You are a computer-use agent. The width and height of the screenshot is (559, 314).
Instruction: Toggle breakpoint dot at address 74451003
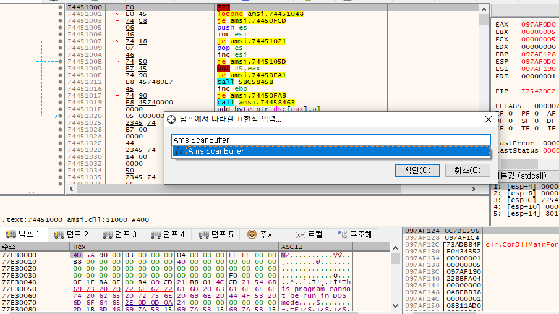coord(60,20)
